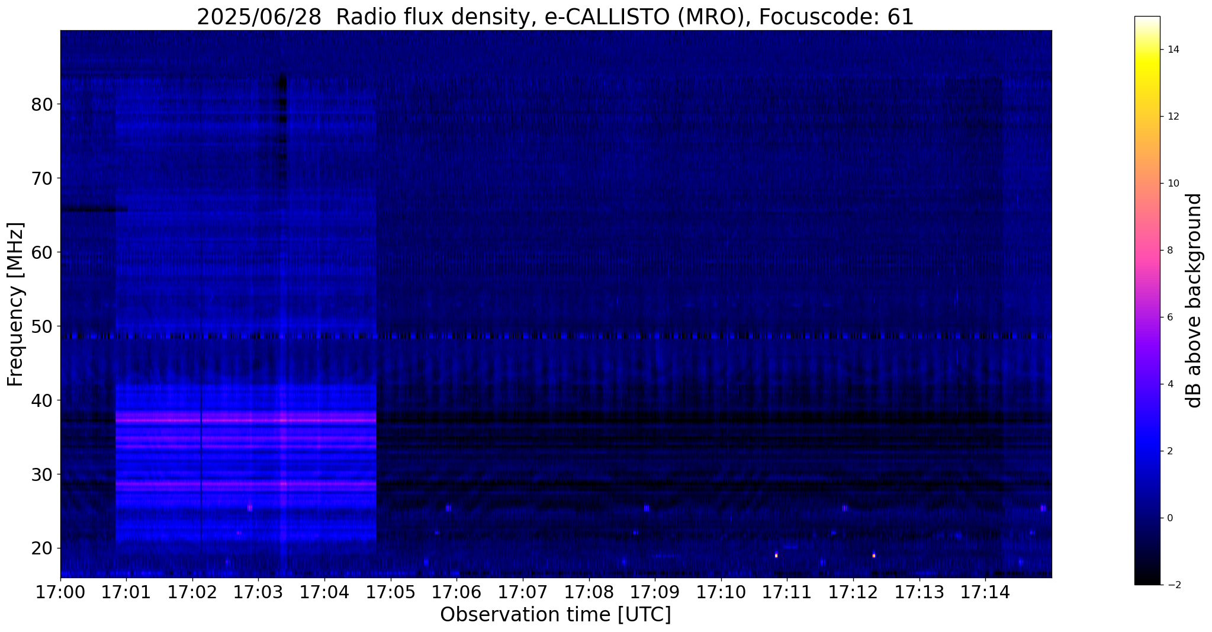Click the colorbar tick label 2
The height and width of the screenshot is (632, 1212).
(x=1169, y=451)
